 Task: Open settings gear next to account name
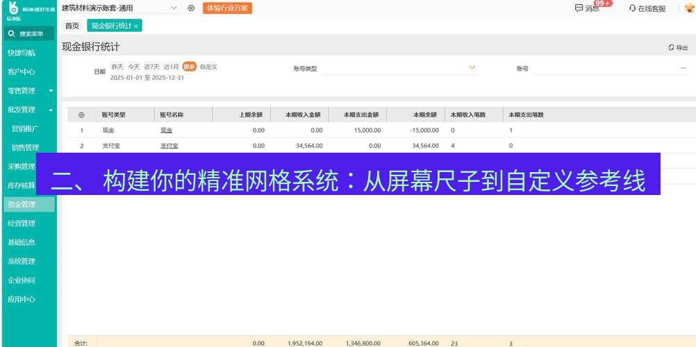click(191, 8)
